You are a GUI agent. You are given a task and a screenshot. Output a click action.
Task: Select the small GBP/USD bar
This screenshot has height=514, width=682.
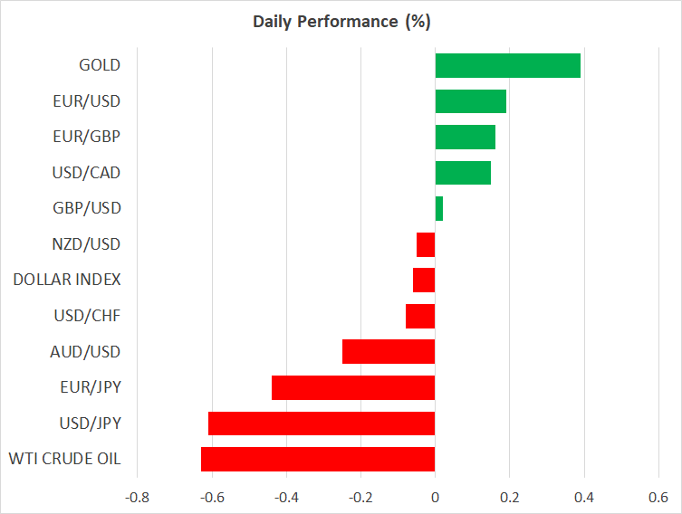pos(439,208)
